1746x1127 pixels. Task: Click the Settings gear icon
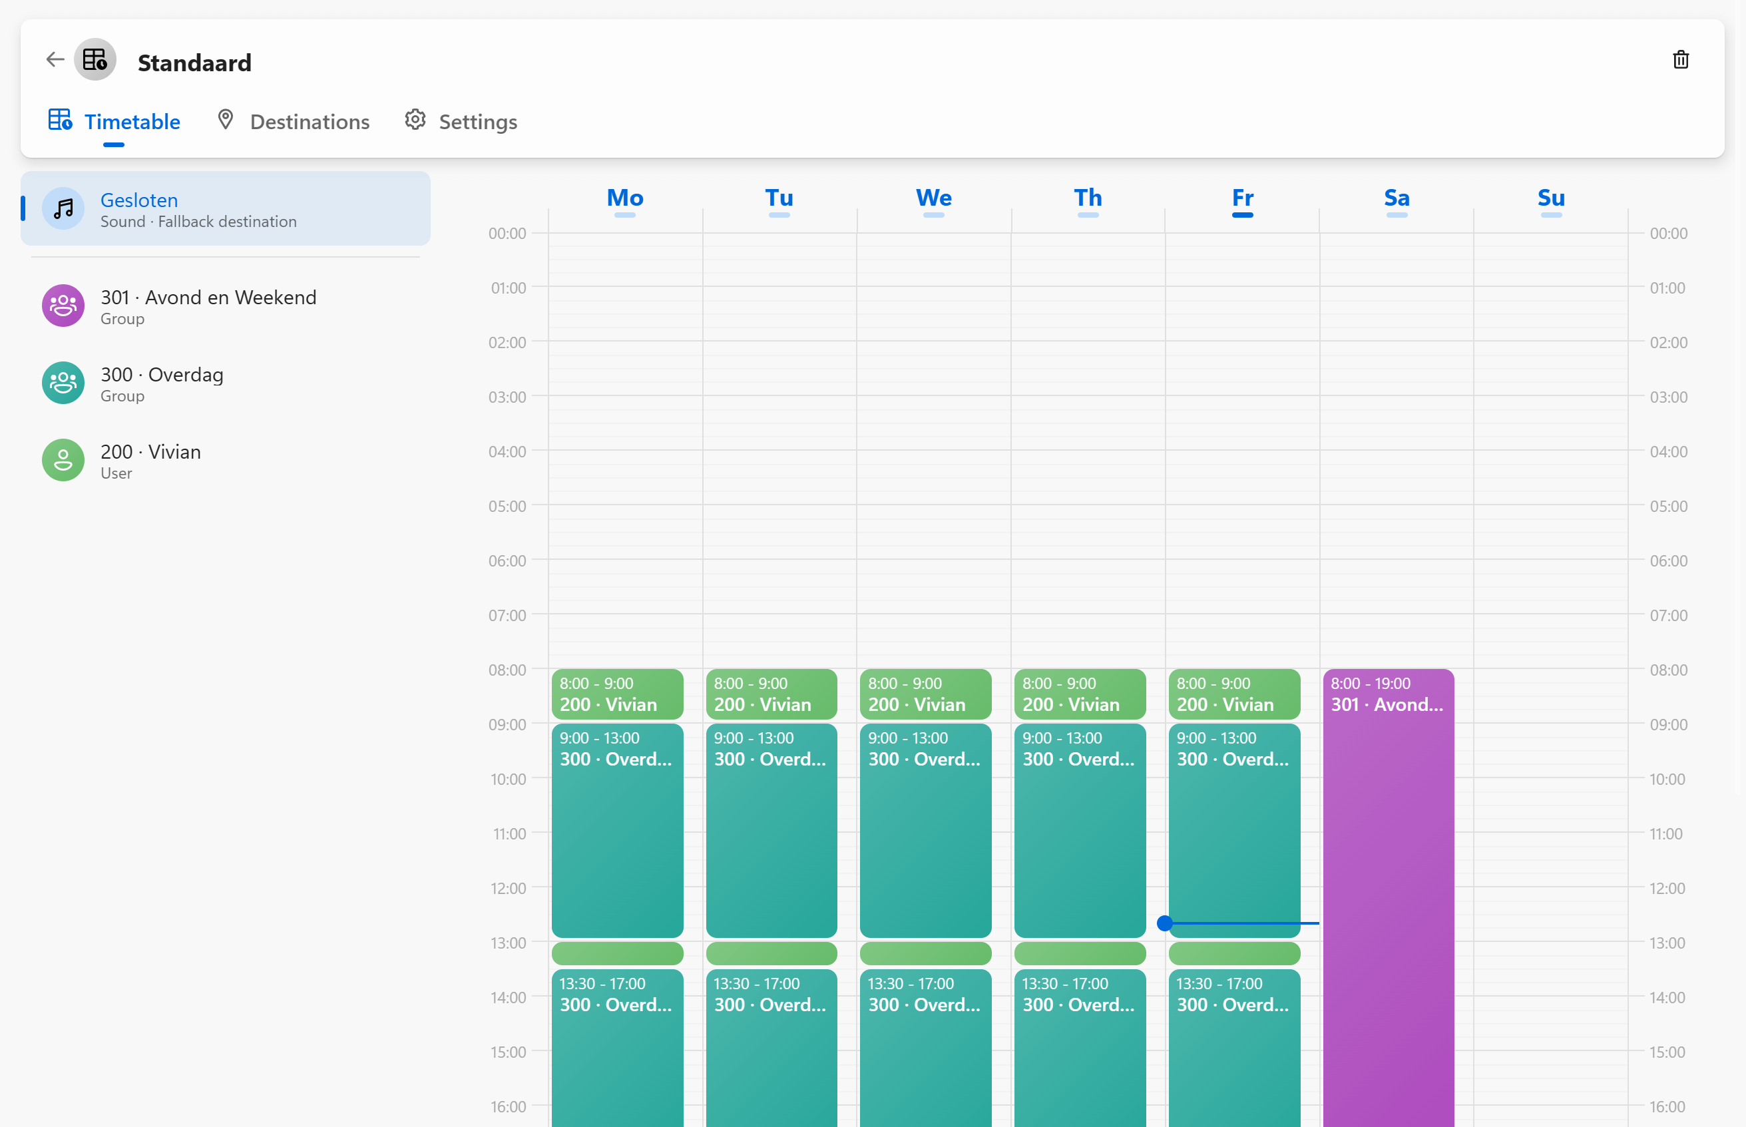tap(415, 119)
